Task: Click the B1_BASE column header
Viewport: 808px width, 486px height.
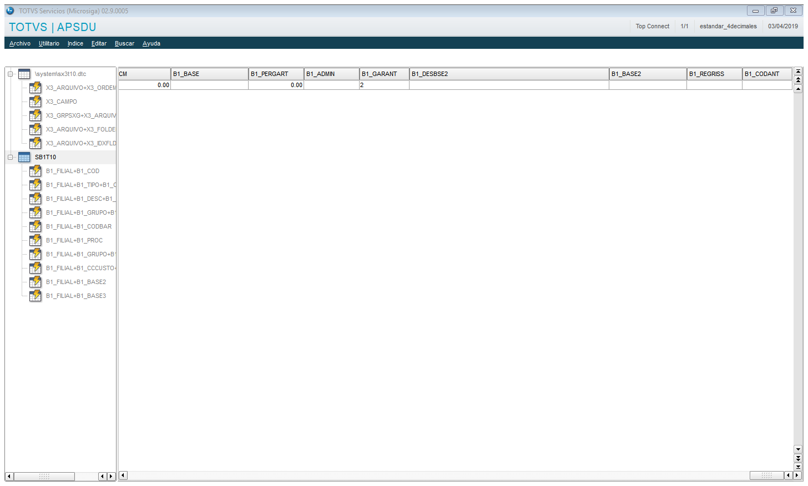Action: click(210, 74)
